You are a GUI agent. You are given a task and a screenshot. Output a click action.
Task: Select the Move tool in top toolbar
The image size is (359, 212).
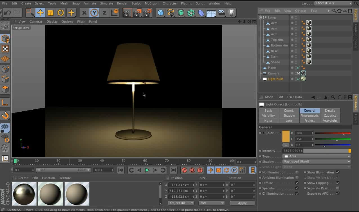(x=40, y=13)
